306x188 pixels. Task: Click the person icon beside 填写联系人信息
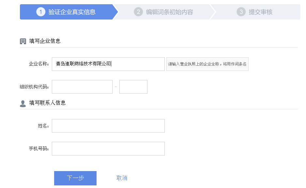point(23,103)
